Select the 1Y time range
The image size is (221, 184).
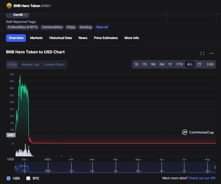point(170,64)
